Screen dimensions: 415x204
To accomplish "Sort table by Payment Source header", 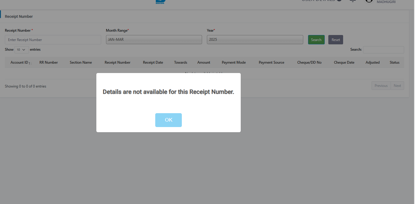I will [272, 62].
